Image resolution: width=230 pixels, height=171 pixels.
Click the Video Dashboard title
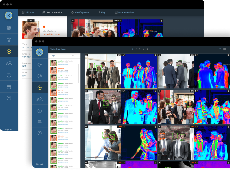pos(58,49)
